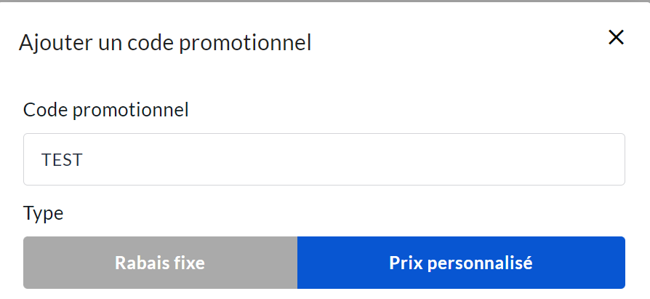
Task: Choose the custom price option Prix personnalisé
Action: pyautogui.click(x=461, y=263)
